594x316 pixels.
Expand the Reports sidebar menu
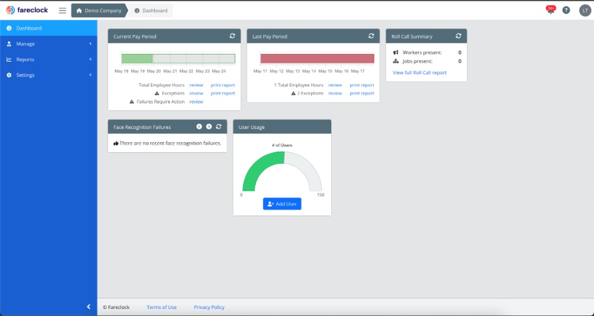pos(48,60)
